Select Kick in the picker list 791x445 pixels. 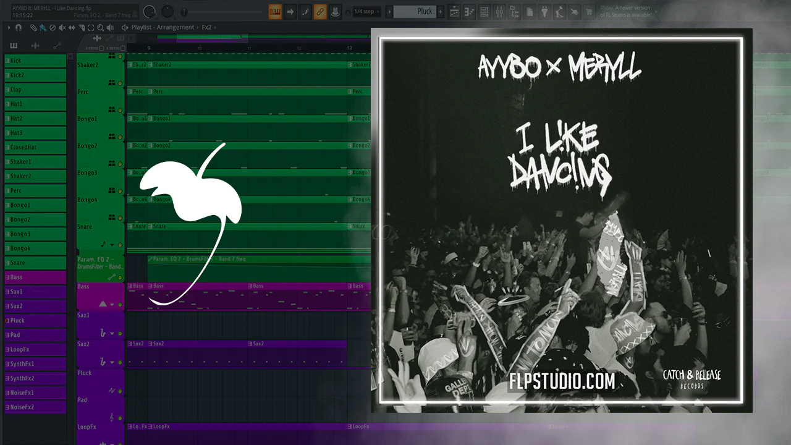point(35,61)
